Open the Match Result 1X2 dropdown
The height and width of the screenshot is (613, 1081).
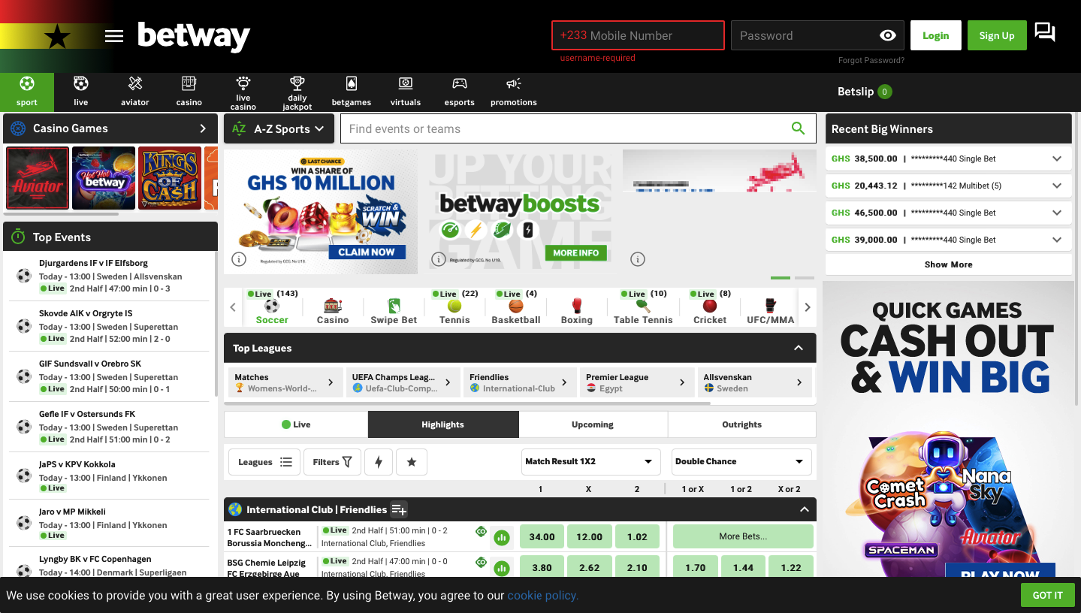coord(591,461)
